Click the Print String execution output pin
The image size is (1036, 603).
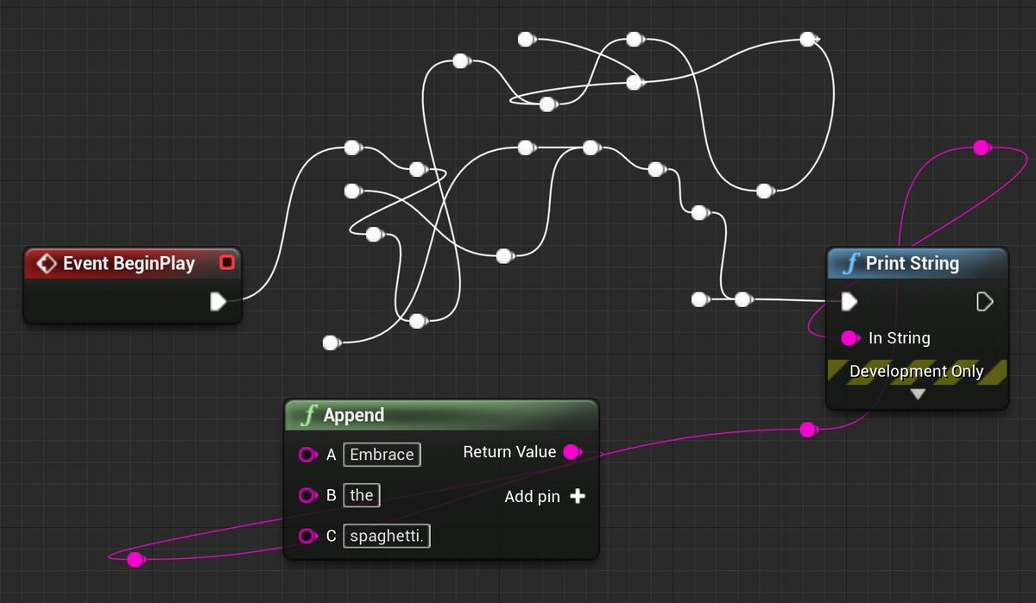tap(984, 301)
